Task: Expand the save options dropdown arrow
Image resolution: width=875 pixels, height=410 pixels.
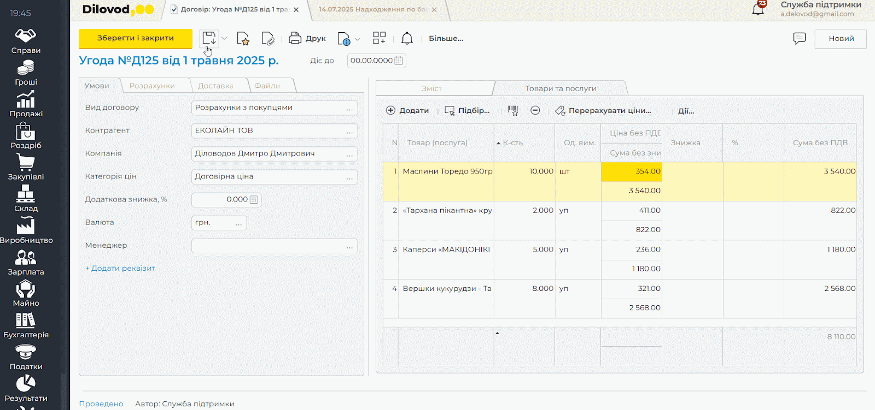Action: pos(224,39)
